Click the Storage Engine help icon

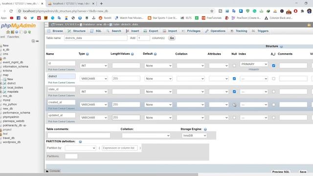tap(205, 129)
